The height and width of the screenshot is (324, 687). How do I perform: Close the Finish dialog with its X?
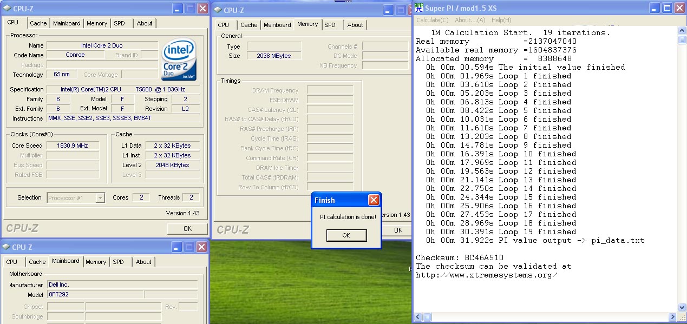[x=374, y=200]
